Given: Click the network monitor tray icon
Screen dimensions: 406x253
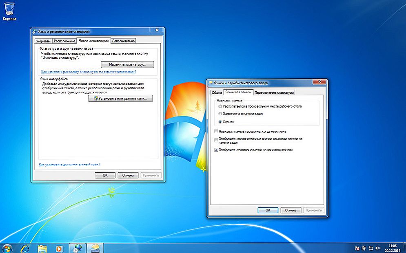Looking at the screenshot, I should pyautogui.click(x=371, y=249).
